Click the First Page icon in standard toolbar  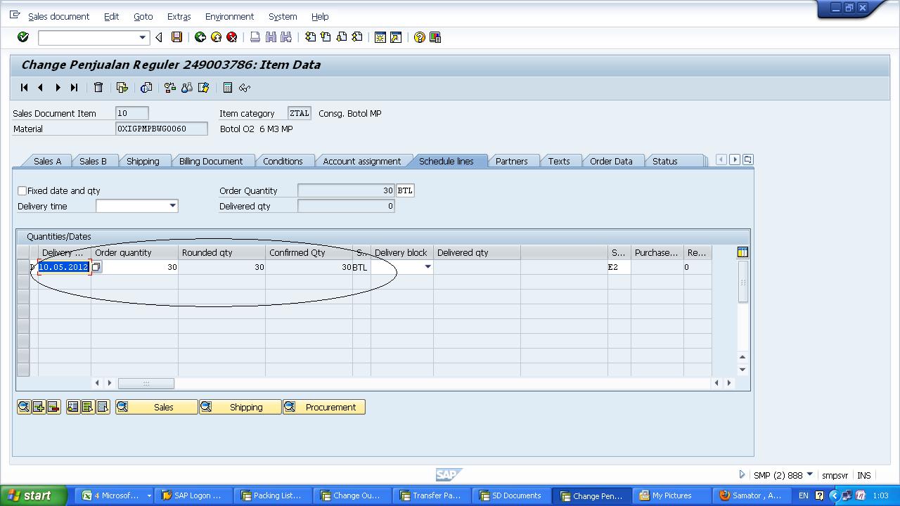(x=310, y=37)
